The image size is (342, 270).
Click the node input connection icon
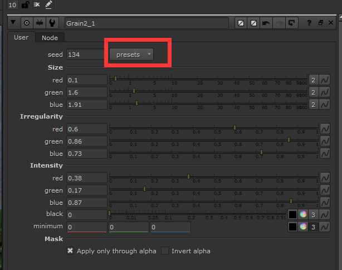(40, 23)
